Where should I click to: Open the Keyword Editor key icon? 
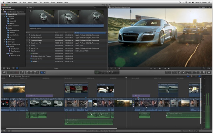(22, 73)
